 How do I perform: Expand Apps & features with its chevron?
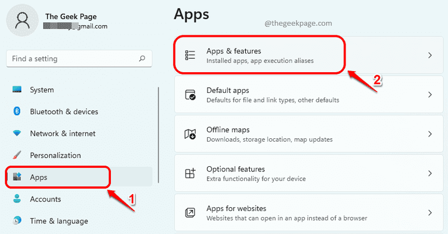tap(430, 55)
